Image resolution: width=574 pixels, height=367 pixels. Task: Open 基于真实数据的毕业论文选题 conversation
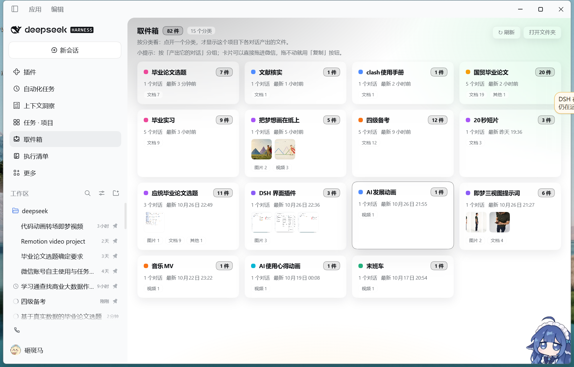pos(61,317)
